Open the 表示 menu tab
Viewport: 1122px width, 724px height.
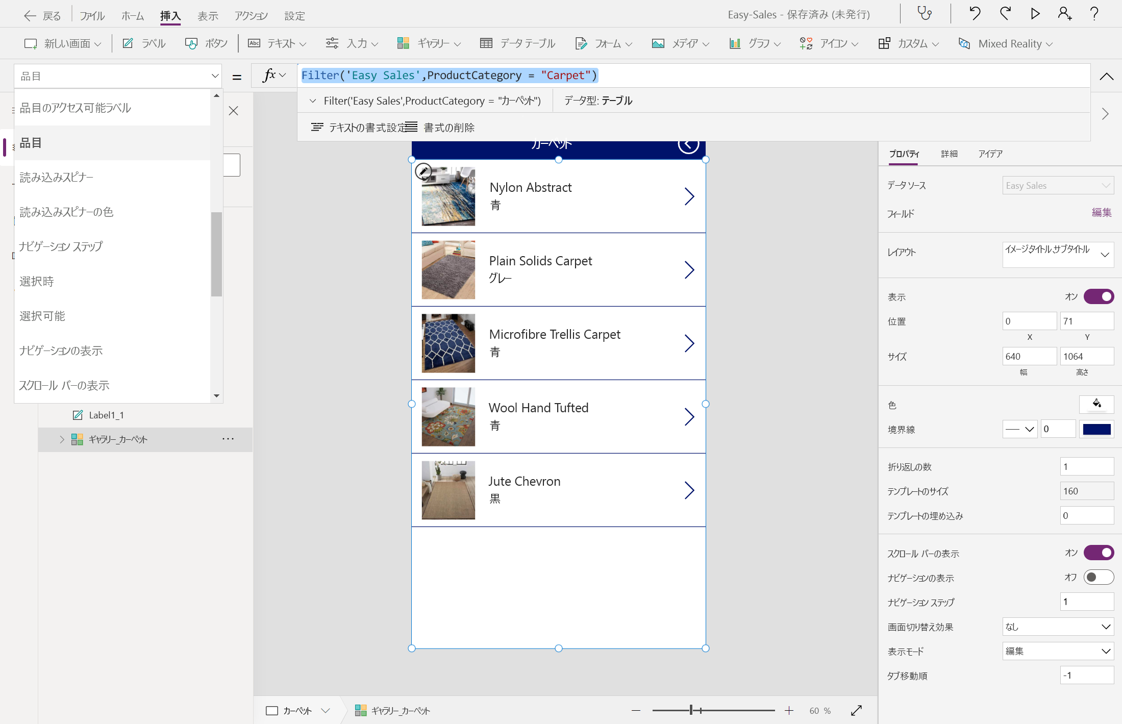point(208,16)
